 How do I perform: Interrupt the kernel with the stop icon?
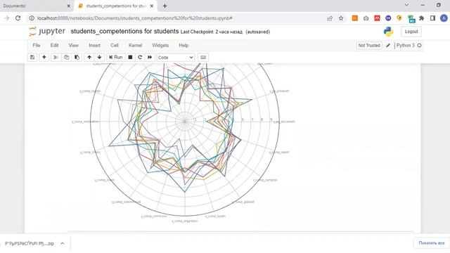[130, 58]
